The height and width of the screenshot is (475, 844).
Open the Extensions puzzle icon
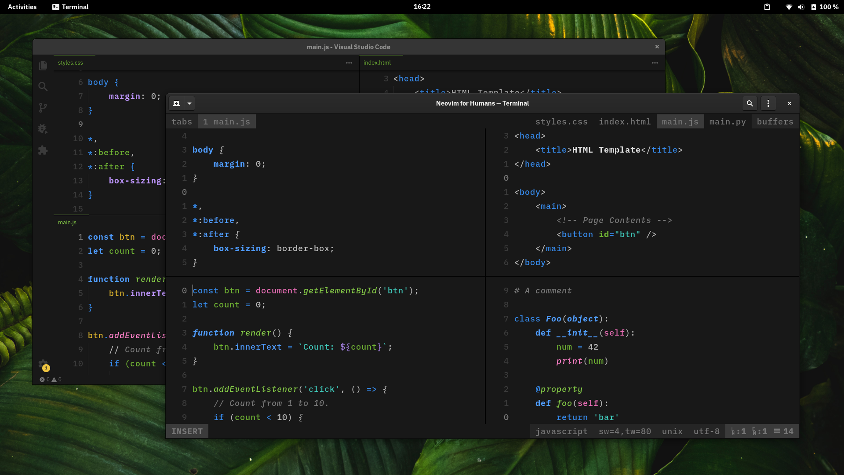43,150
